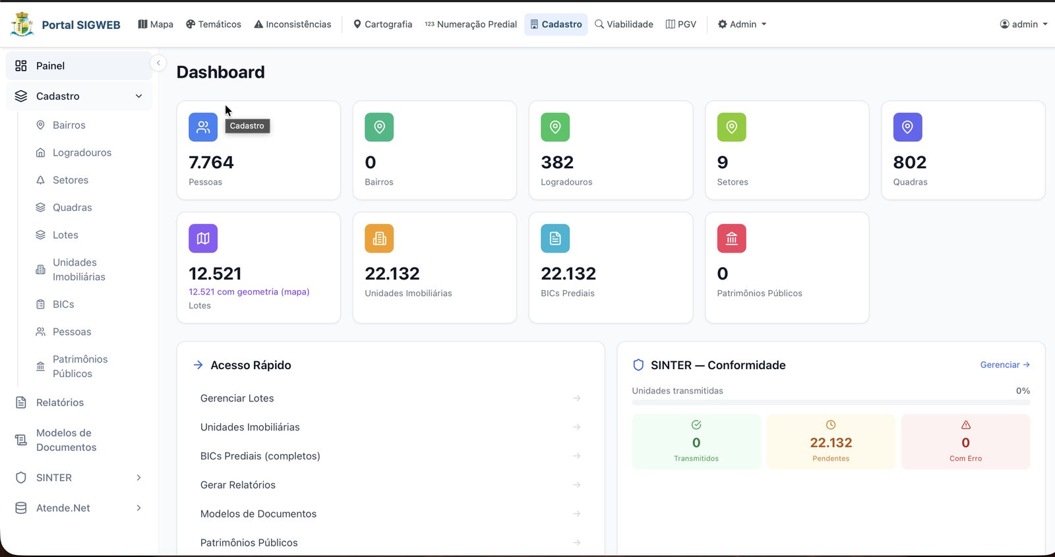Expand the Atende.Net sidebar submenu

click(x=138, y=508)
